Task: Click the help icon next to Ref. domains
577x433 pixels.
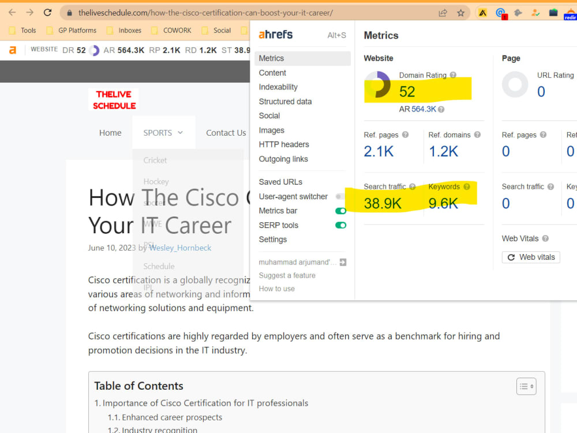Action: click(x=477, y=135)
